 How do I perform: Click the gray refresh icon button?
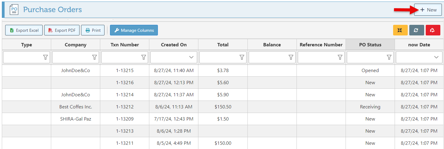click(417, 30)
